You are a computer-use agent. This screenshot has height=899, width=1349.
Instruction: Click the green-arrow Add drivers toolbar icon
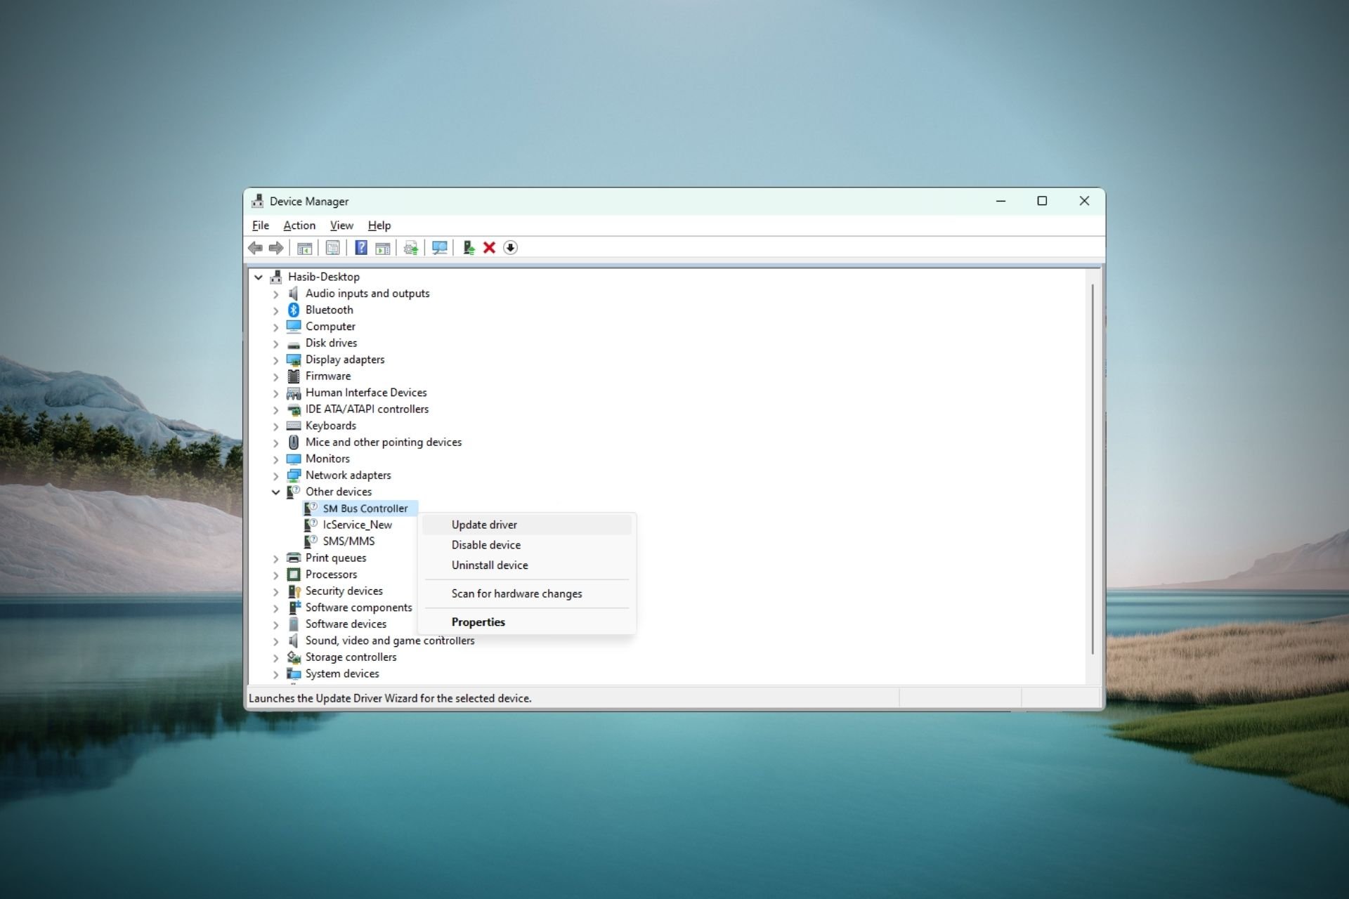click(469, 248)
